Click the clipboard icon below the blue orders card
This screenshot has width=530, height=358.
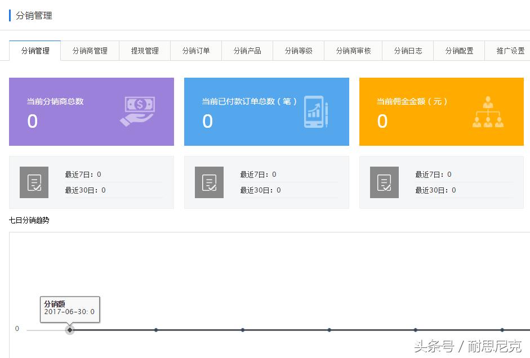(209, 182)
